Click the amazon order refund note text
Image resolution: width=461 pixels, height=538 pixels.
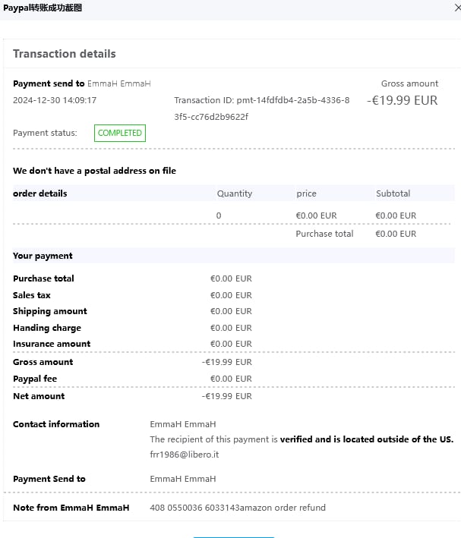[x=238, y=508]
